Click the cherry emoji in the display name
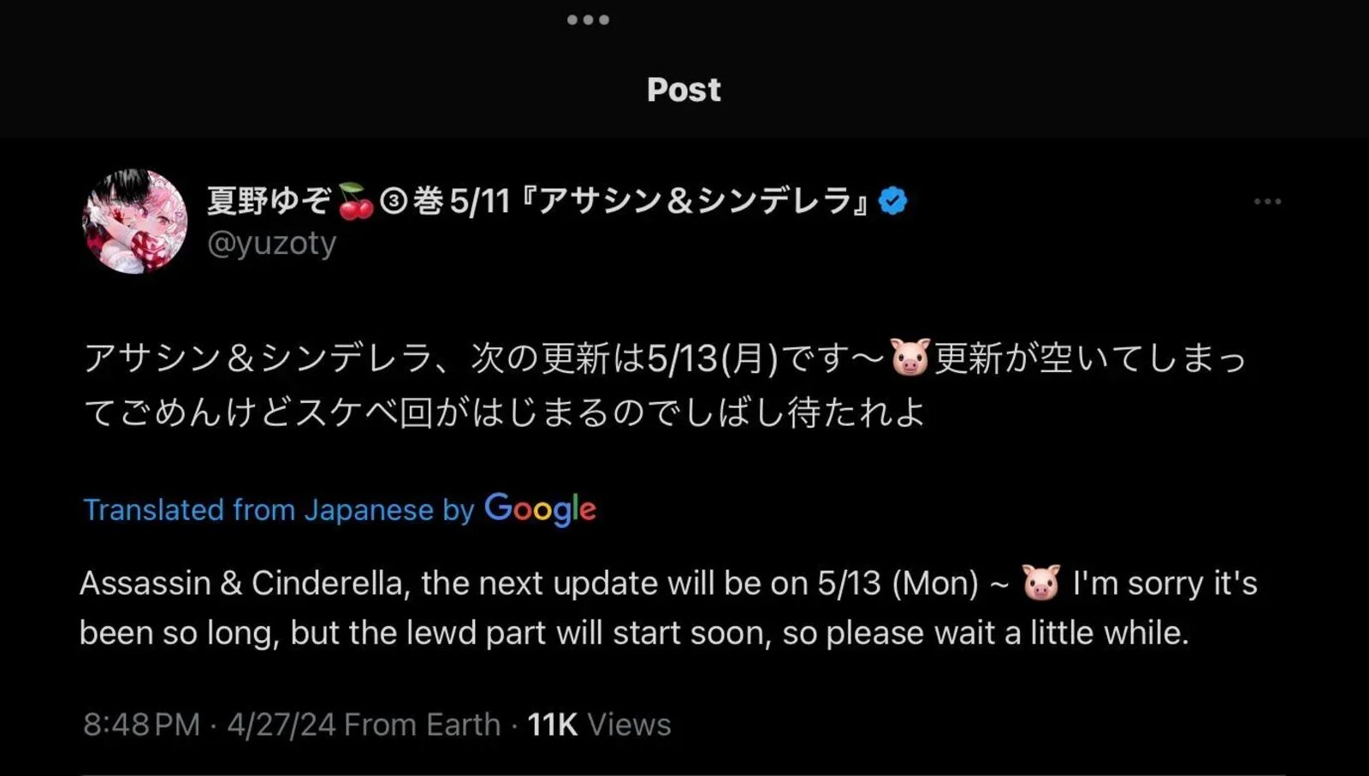 [355, 201]
